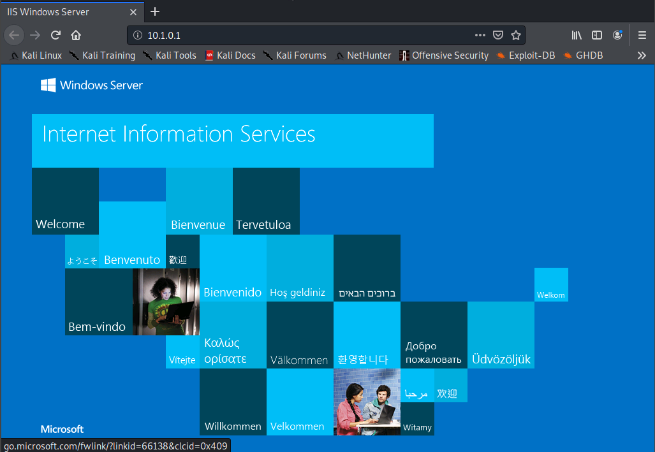The width and height of the screenshot is (655, 452).
Task: Open the GHDB bookmark
Action: click(583, 55)
